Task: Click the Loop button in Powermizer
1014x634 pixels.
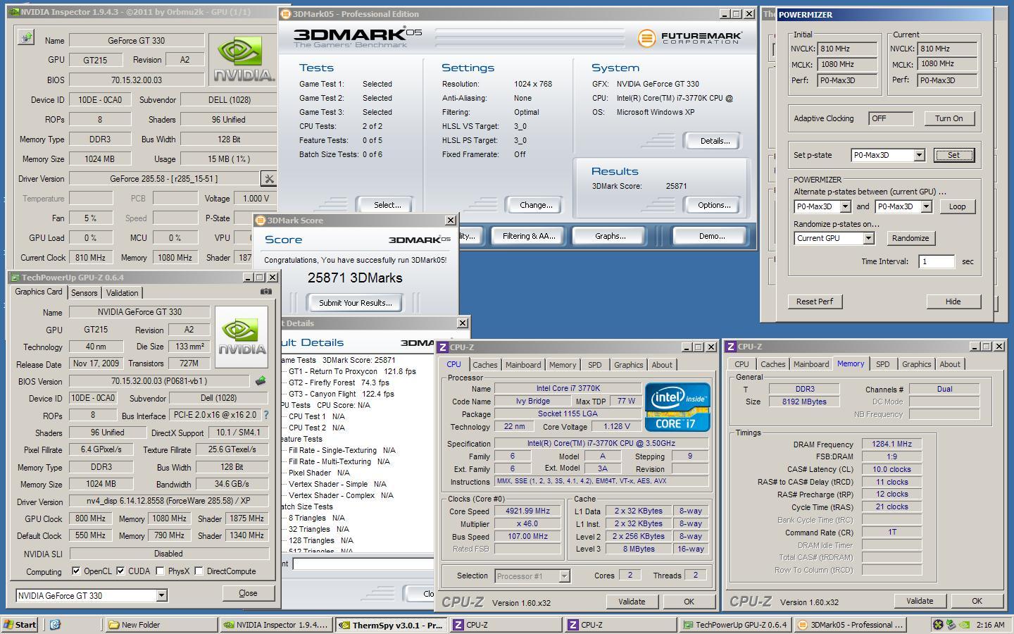Action: pyautogui.click(x=957, y=206)
